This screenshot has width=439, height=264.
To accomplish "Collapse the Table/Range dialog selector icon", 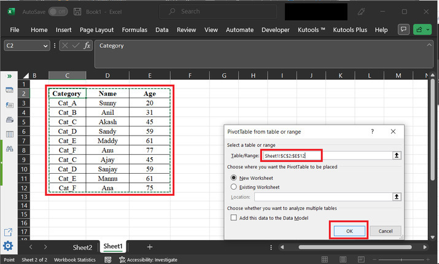I will 397,156.
